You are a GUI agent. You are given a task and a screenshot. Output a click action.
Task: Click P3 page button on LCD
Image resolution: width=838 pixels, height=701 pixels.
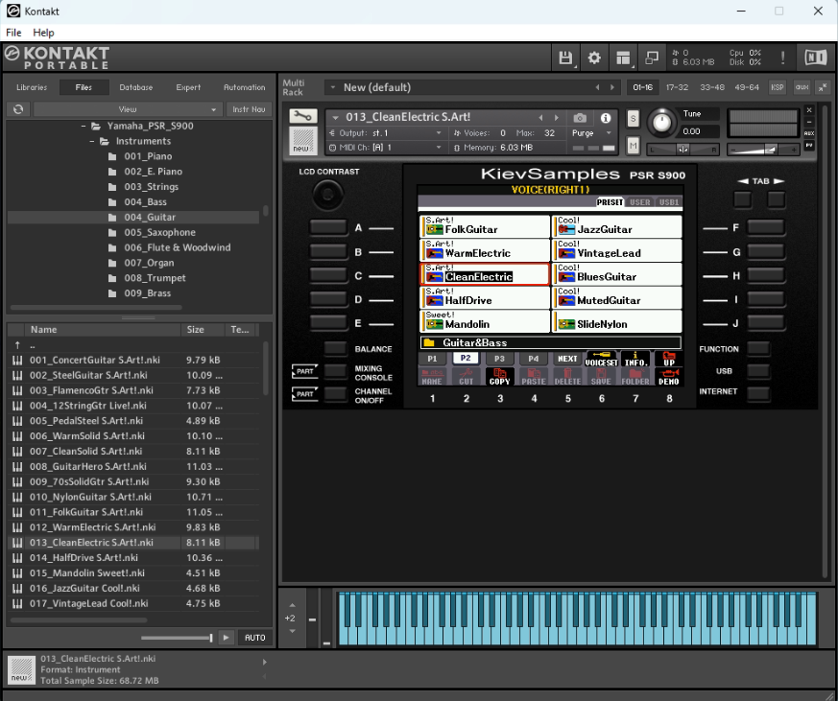(499, 359)
